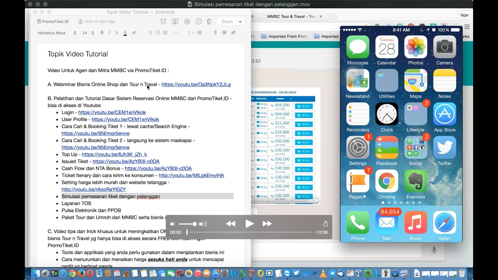
Task: Open Finder from the macOS Dock
Action: coord(36,273)
